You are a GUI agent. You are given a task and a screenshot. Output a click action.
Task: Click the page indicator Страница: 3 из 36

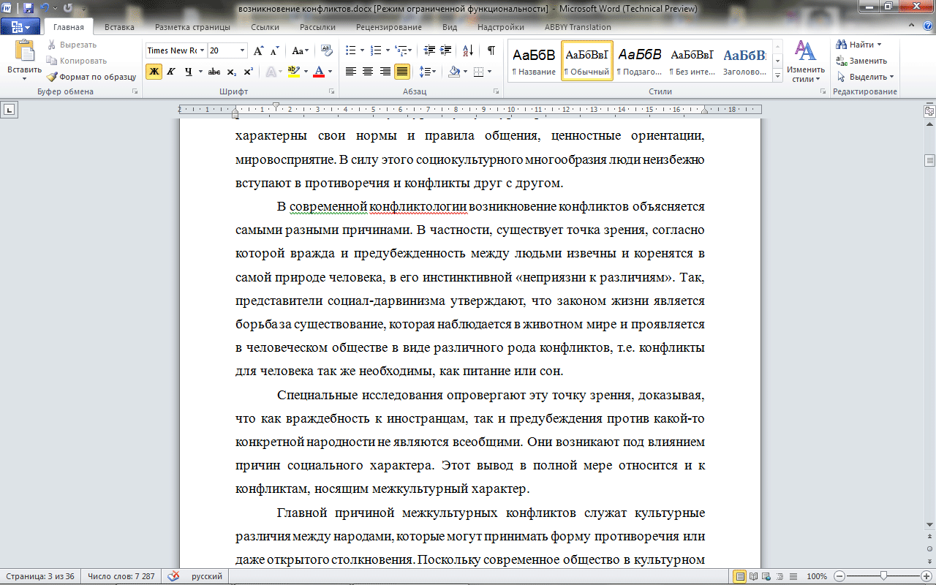(x=39, y=576)
